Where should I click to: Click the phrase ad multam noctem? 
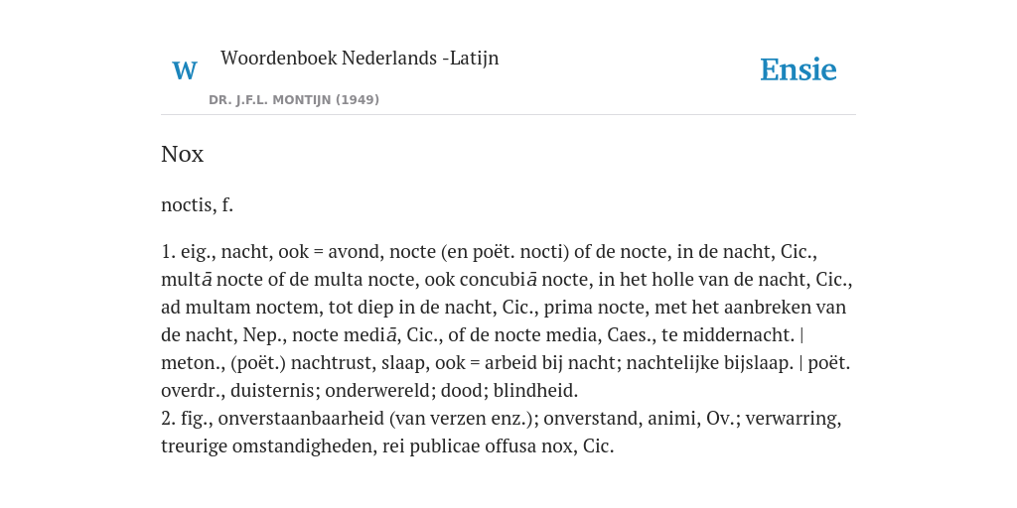pyautogui.click(x=240, y=308)
